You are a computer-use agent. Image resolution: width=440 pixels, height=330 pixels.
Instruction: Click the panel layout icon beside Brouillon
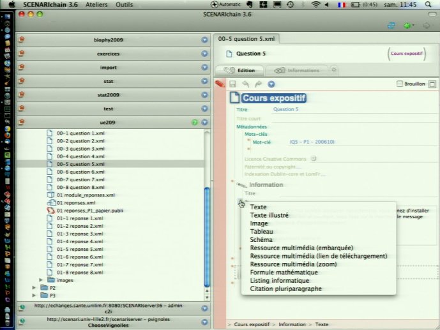coord(432,84)
